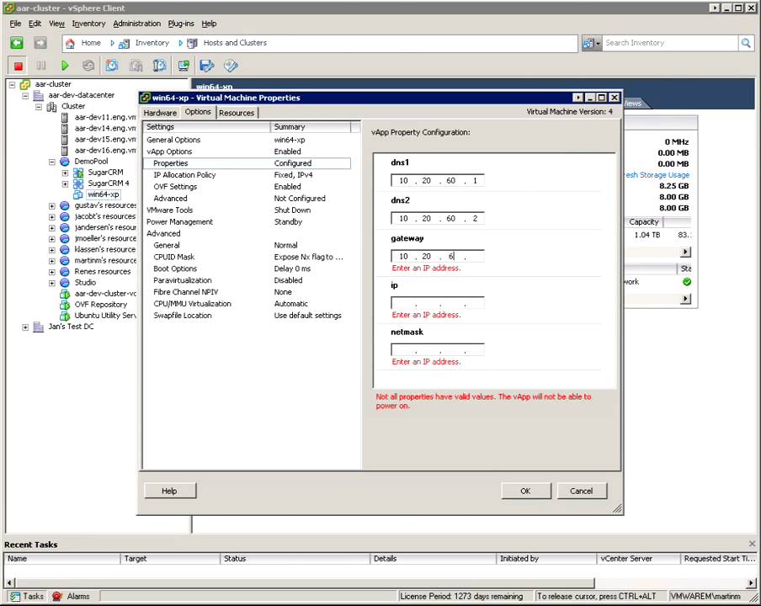This screenshot has height=606, width=761.
Task: Click into the ip address field
Action: point(437,303)
